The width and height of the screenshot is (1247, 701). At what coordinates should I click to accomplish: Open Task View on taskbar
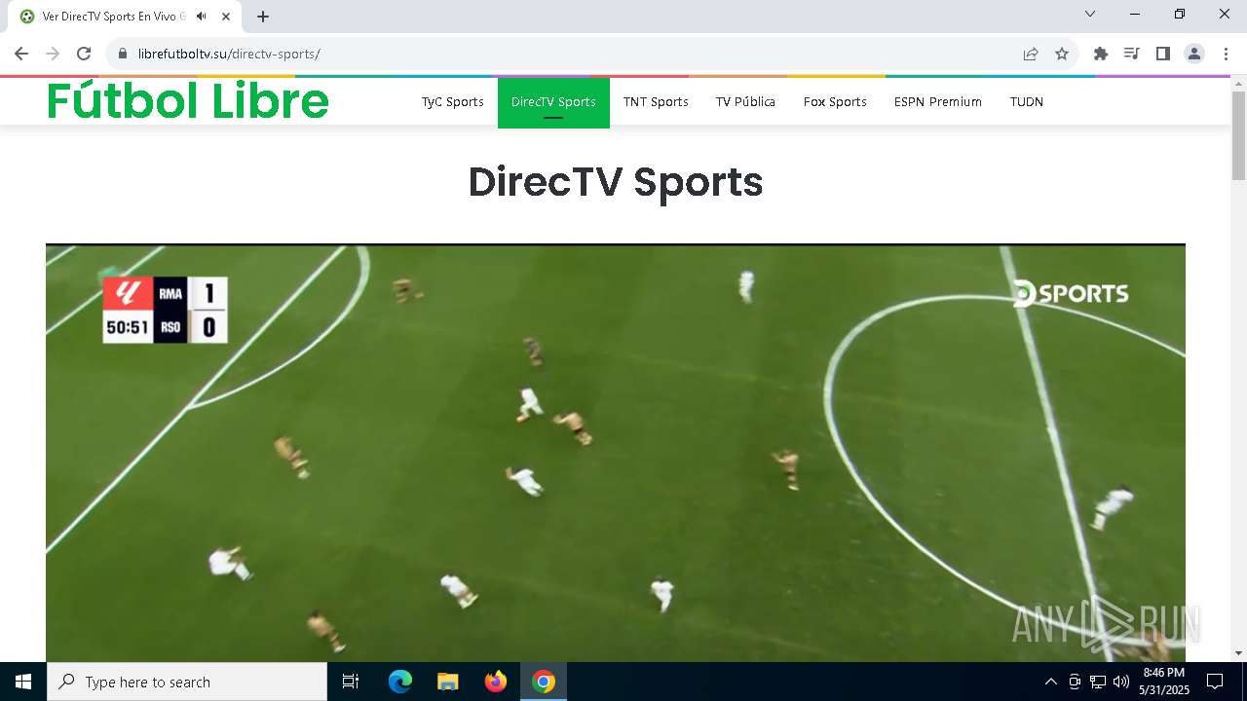point(351,682)
